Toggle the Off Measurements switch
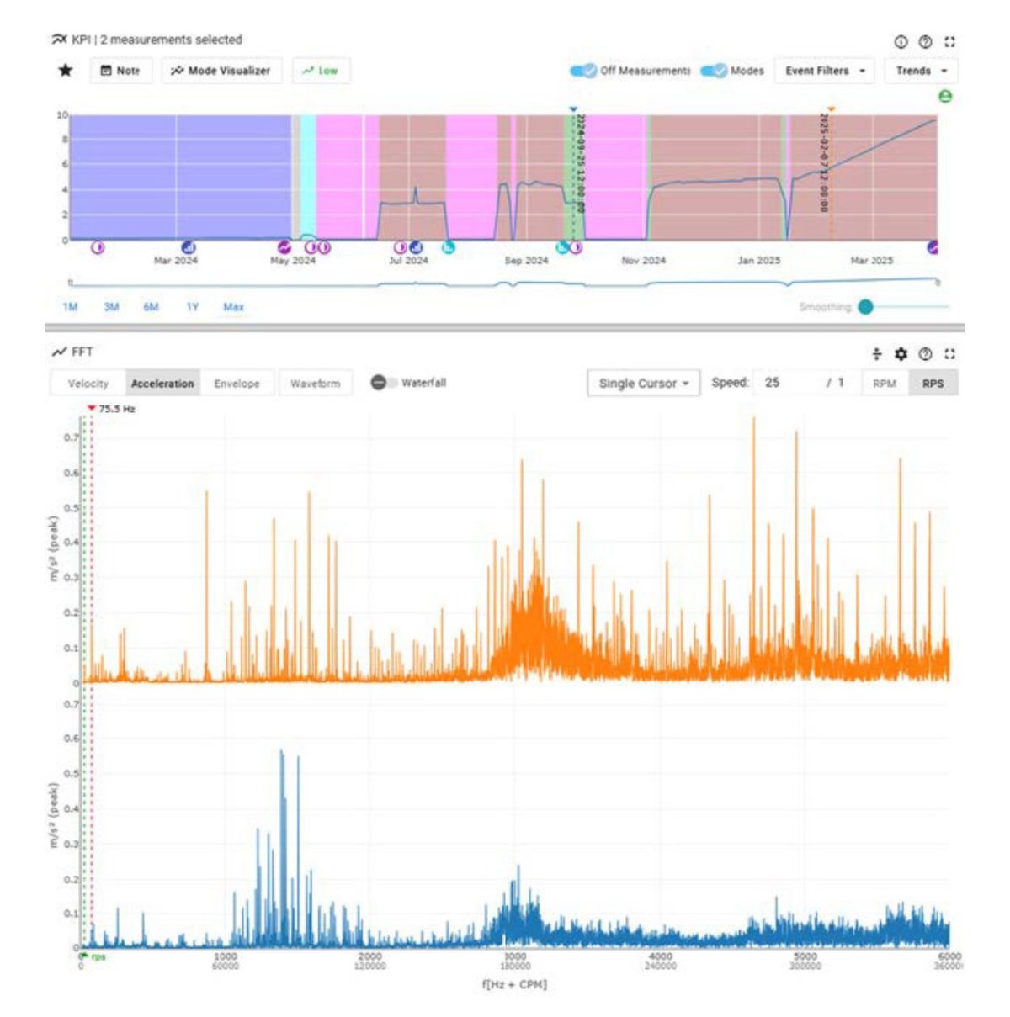The height and width of the screenshot is (1017, 1010). click(583, 71)
